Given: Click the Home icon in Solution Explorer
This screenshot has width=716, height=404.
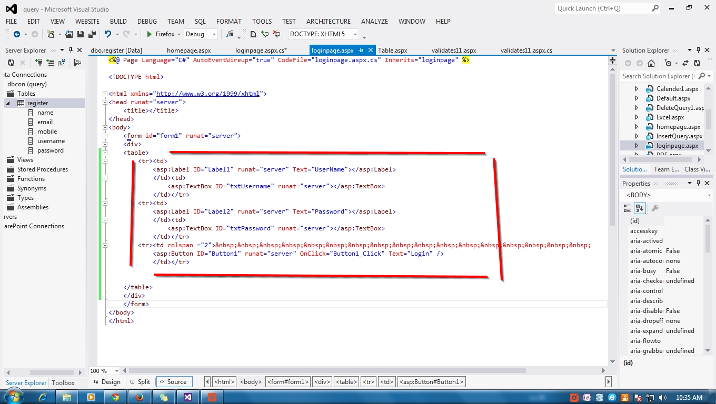Looking at the screenshot, I should tap(651, 64).
